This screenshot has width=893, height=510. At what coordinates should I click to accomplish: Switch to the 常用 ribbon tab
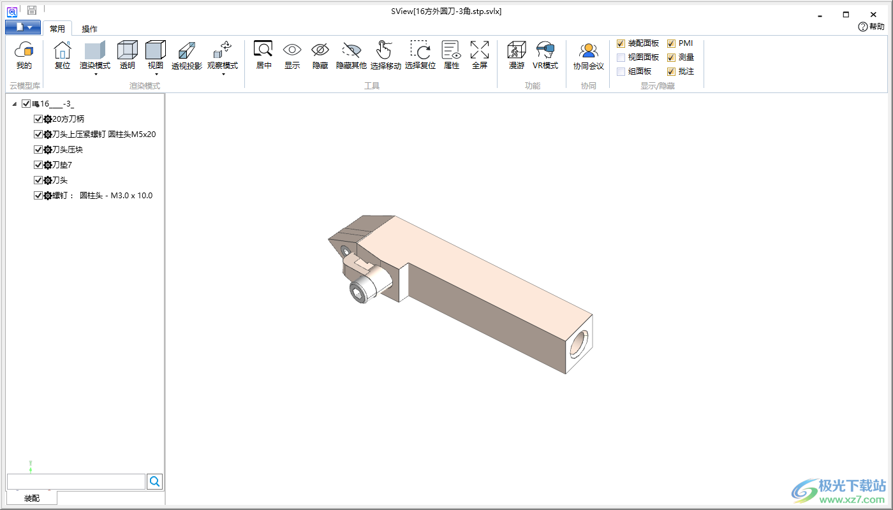click(57, 29)
